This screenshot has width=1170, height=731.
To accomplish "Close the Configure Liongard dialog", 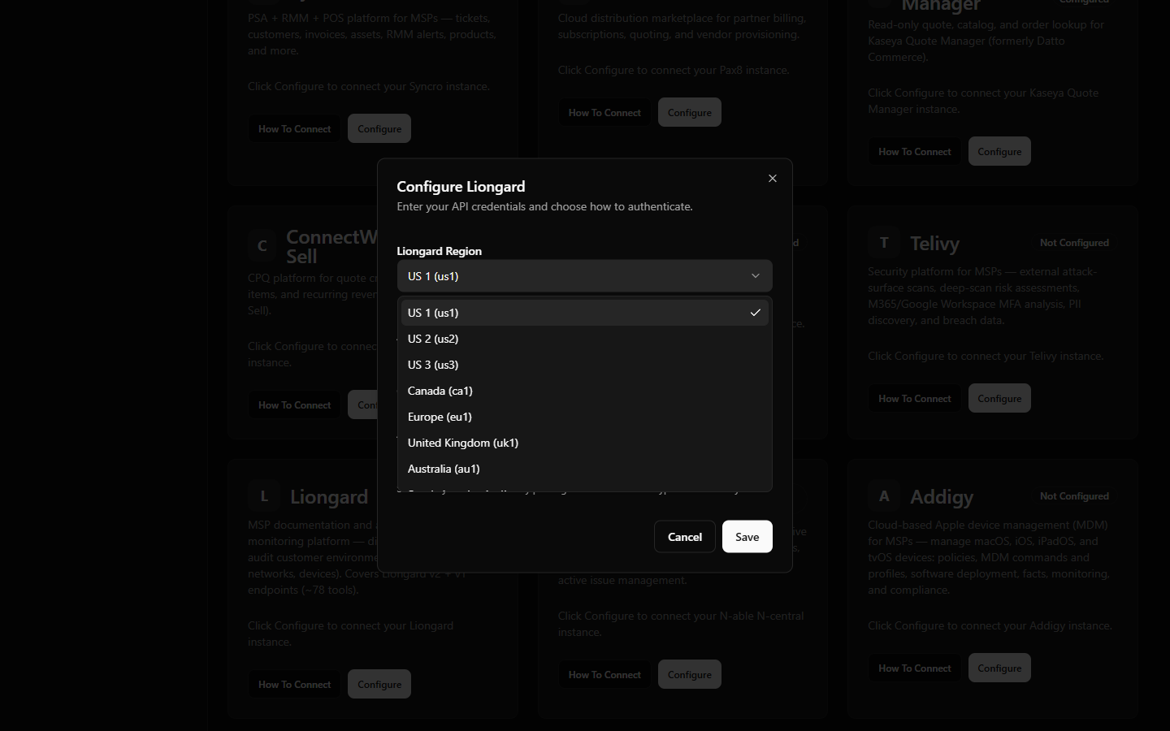I will click(773, 179).
